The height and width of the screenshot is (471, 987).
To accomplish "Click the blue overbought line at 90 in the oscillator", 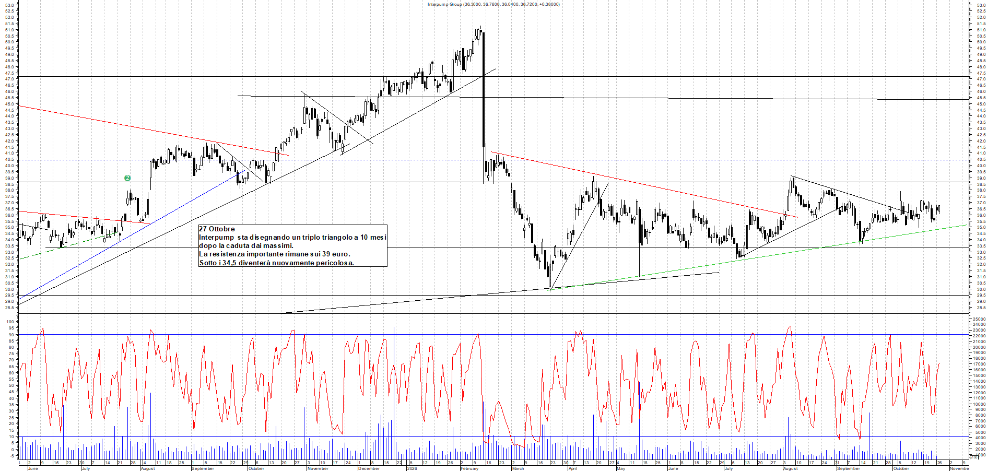I will click(493, 334).
